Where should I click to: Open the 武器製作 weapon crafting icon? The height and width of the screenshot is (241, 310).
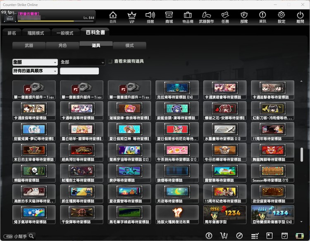[x=206, y=17]
